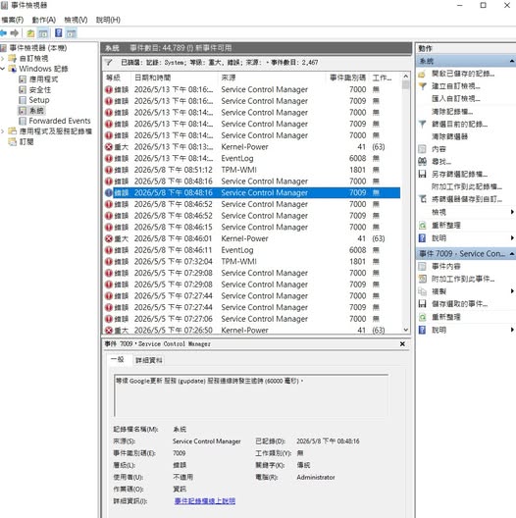The height and width of the screenshot is (518, 516).
Task: Click 清除篩選器 action
Action: pyautogui.click(x=449, y=136)
